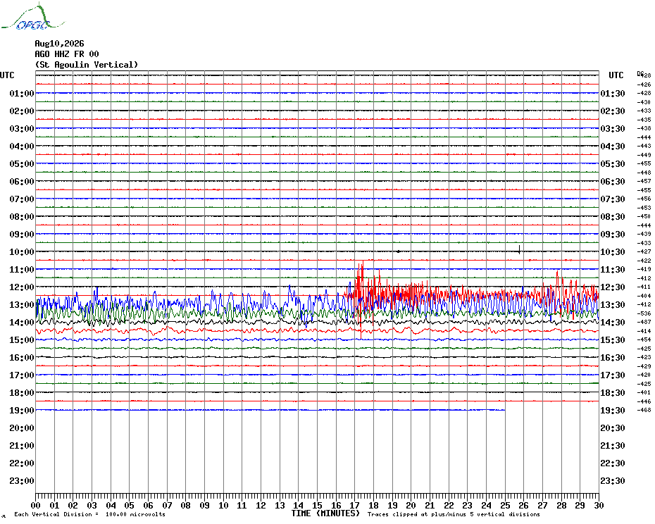655x524 pixels.
Task: Click minute label 30 on the bottom axis
Action: pos(599,505)
